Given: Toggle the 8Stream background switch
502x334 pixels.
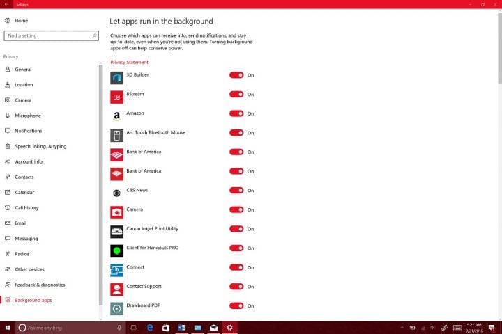Looking at the screenshot, I should (x=236, y=95).
